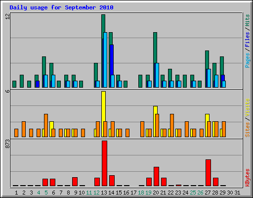Click day label 29
253x198 pixels.
[222, 193]
